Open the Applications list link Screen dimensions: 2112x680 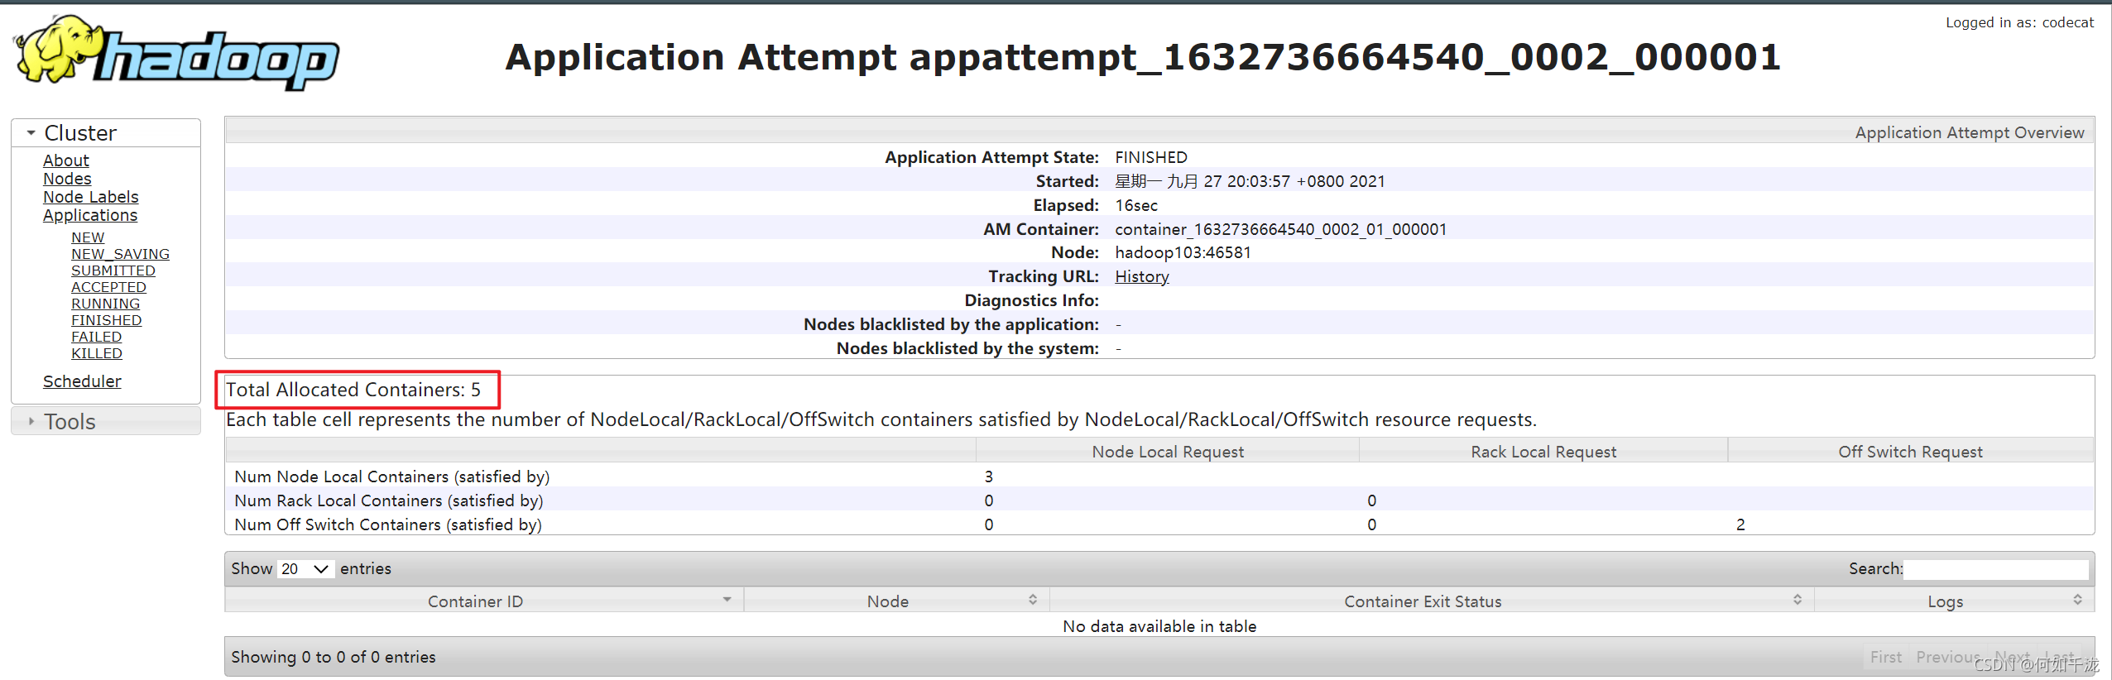[x=90, y=215]
